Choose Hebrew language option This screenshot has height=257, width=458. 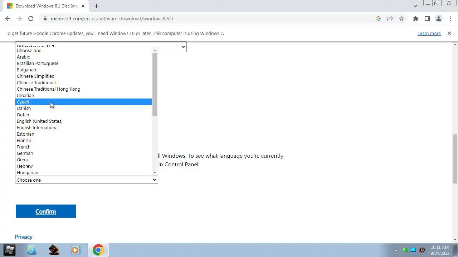click(84, 166)
